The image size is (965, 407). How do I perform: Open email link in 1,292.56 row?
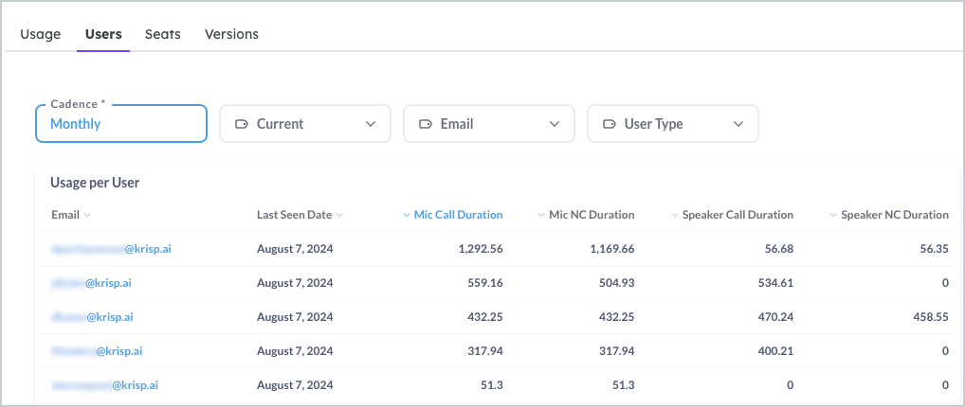click(112, 249)
